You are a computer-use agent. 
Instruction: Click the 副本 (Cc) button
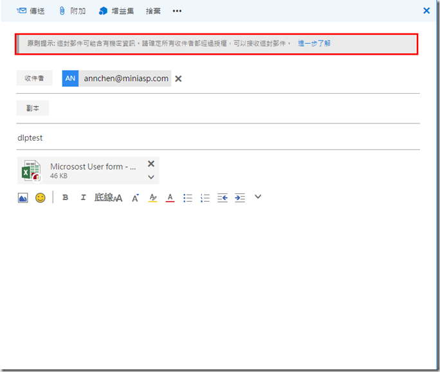pos(33,109)
